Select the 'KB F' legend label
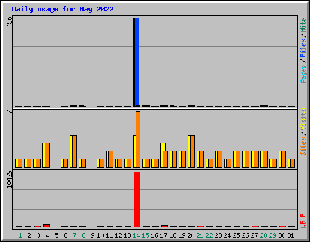The image size is (310, 242). [303, 221]
